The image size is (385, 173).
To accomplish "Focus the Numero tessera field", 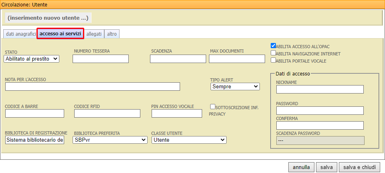I will (101, 59).
